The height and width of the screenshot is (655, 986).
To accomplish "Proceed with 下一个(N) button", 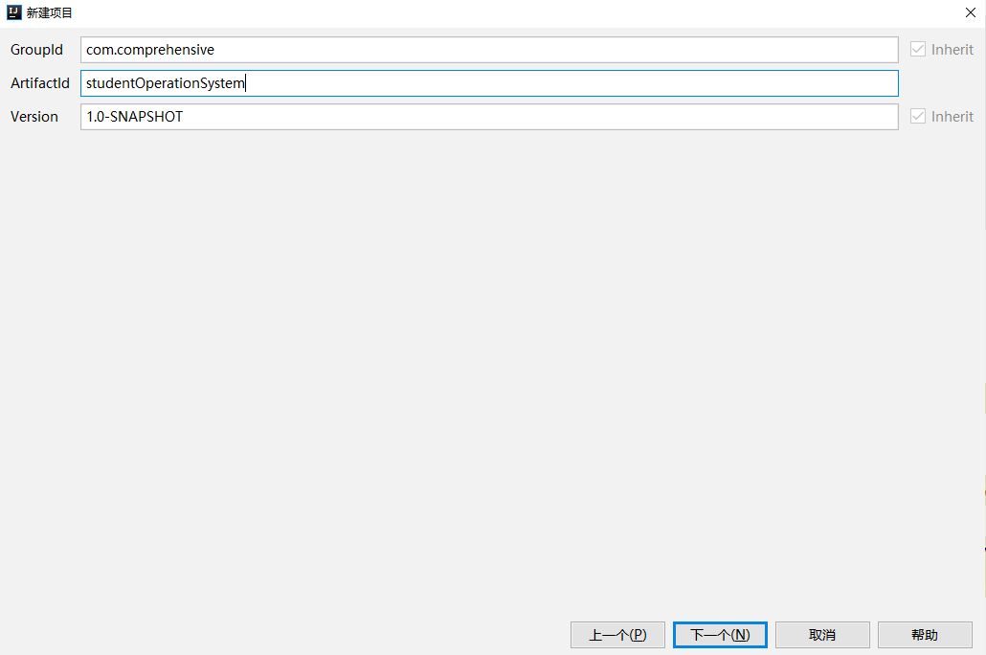I will (720, 635).
